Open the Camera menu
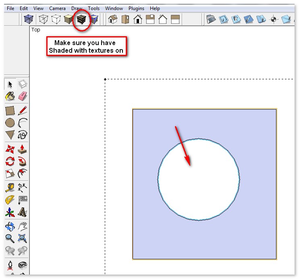 tap(57, 8)
